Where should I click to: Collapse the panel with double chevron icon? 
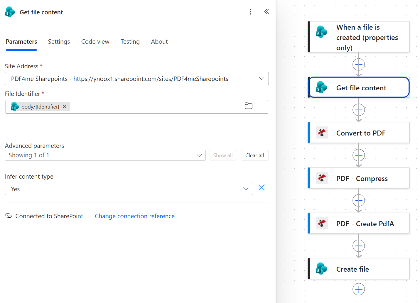266,11
